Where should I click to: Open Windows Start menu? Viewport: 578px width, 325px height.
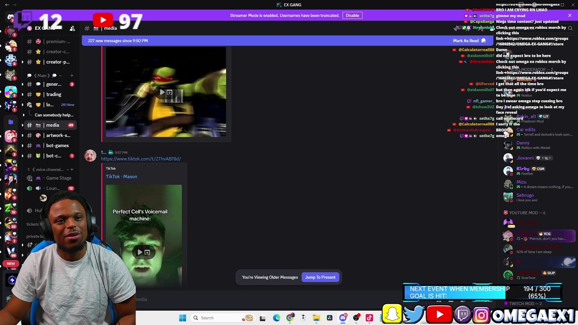pos(182,318)
